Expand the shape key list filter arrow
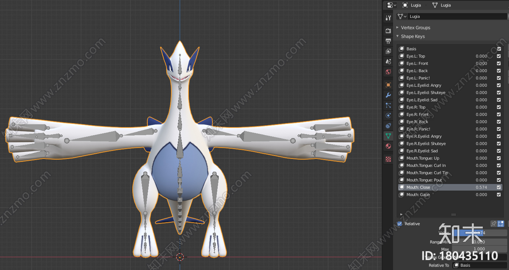 coord(401,215)
